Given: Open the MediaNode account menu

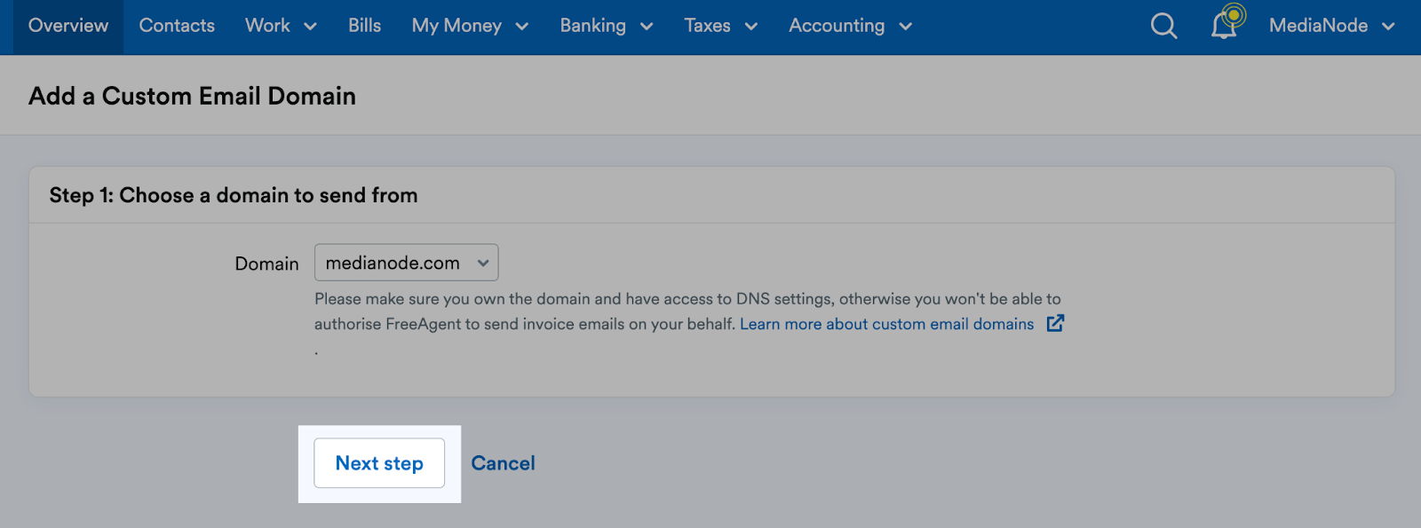Looking at the screenshot, I should pos(1331,26).
